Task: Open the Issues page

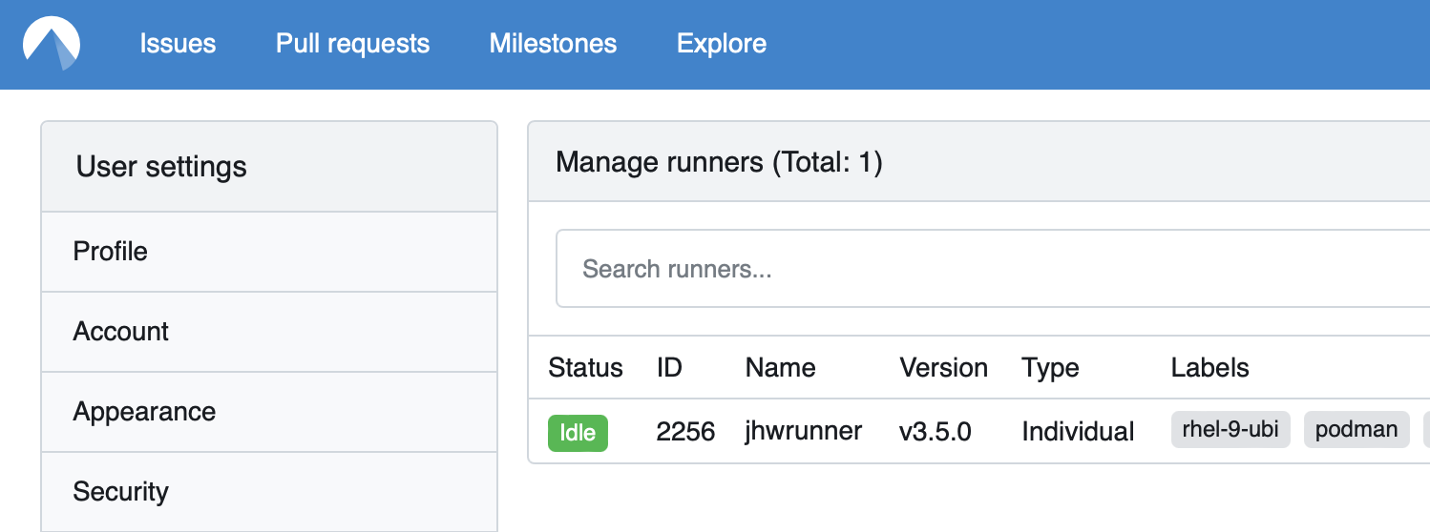Action: (x=178, y=44)
